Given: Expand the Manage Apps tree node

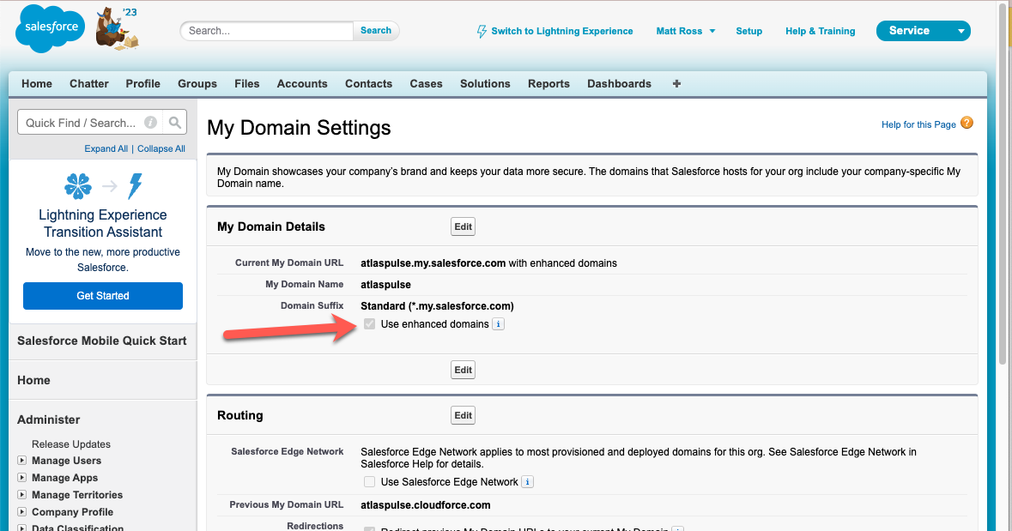Looking at the screenshot, I should 22,478.
